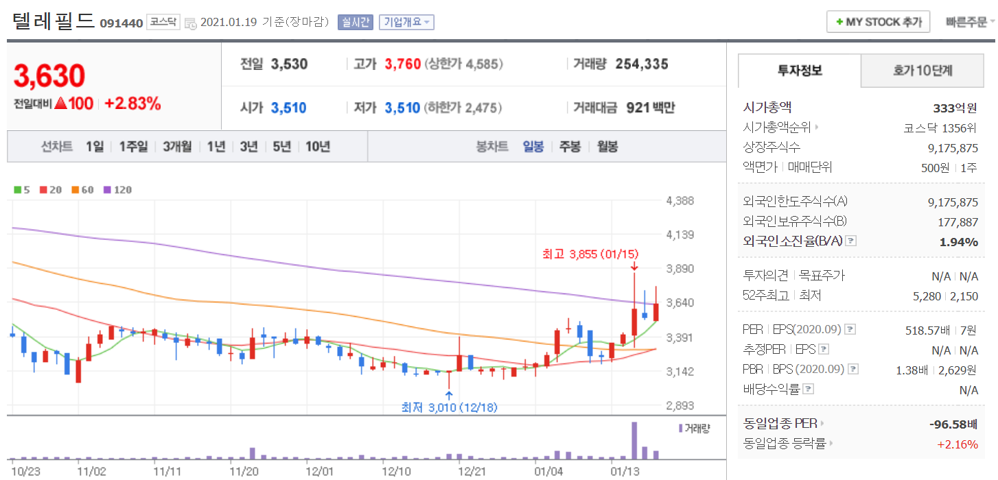Click the purple 120-day moving average legend swatch
This screenshot has width=998, height=480.
106,190
